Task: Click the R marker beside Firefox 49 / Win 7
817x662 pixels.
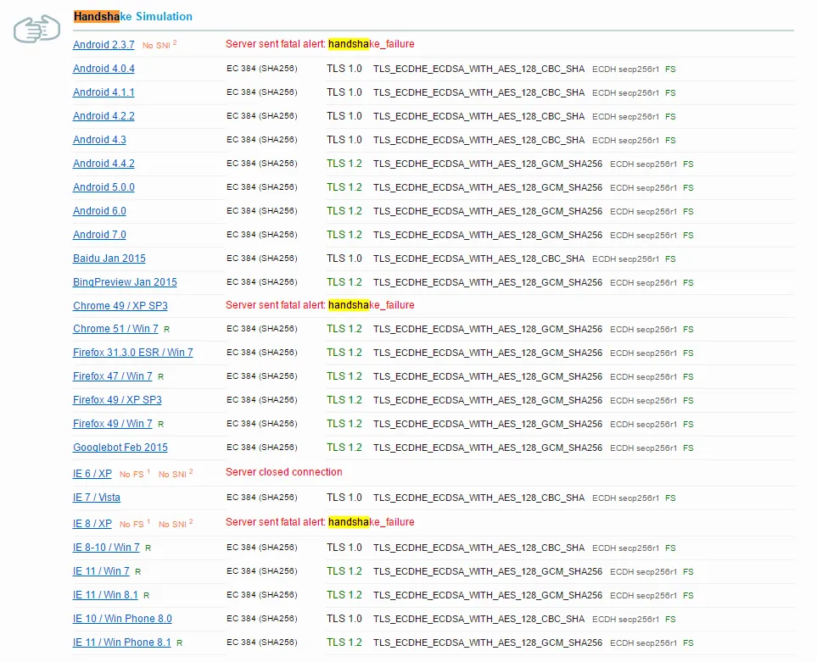Action: point(161,424)
